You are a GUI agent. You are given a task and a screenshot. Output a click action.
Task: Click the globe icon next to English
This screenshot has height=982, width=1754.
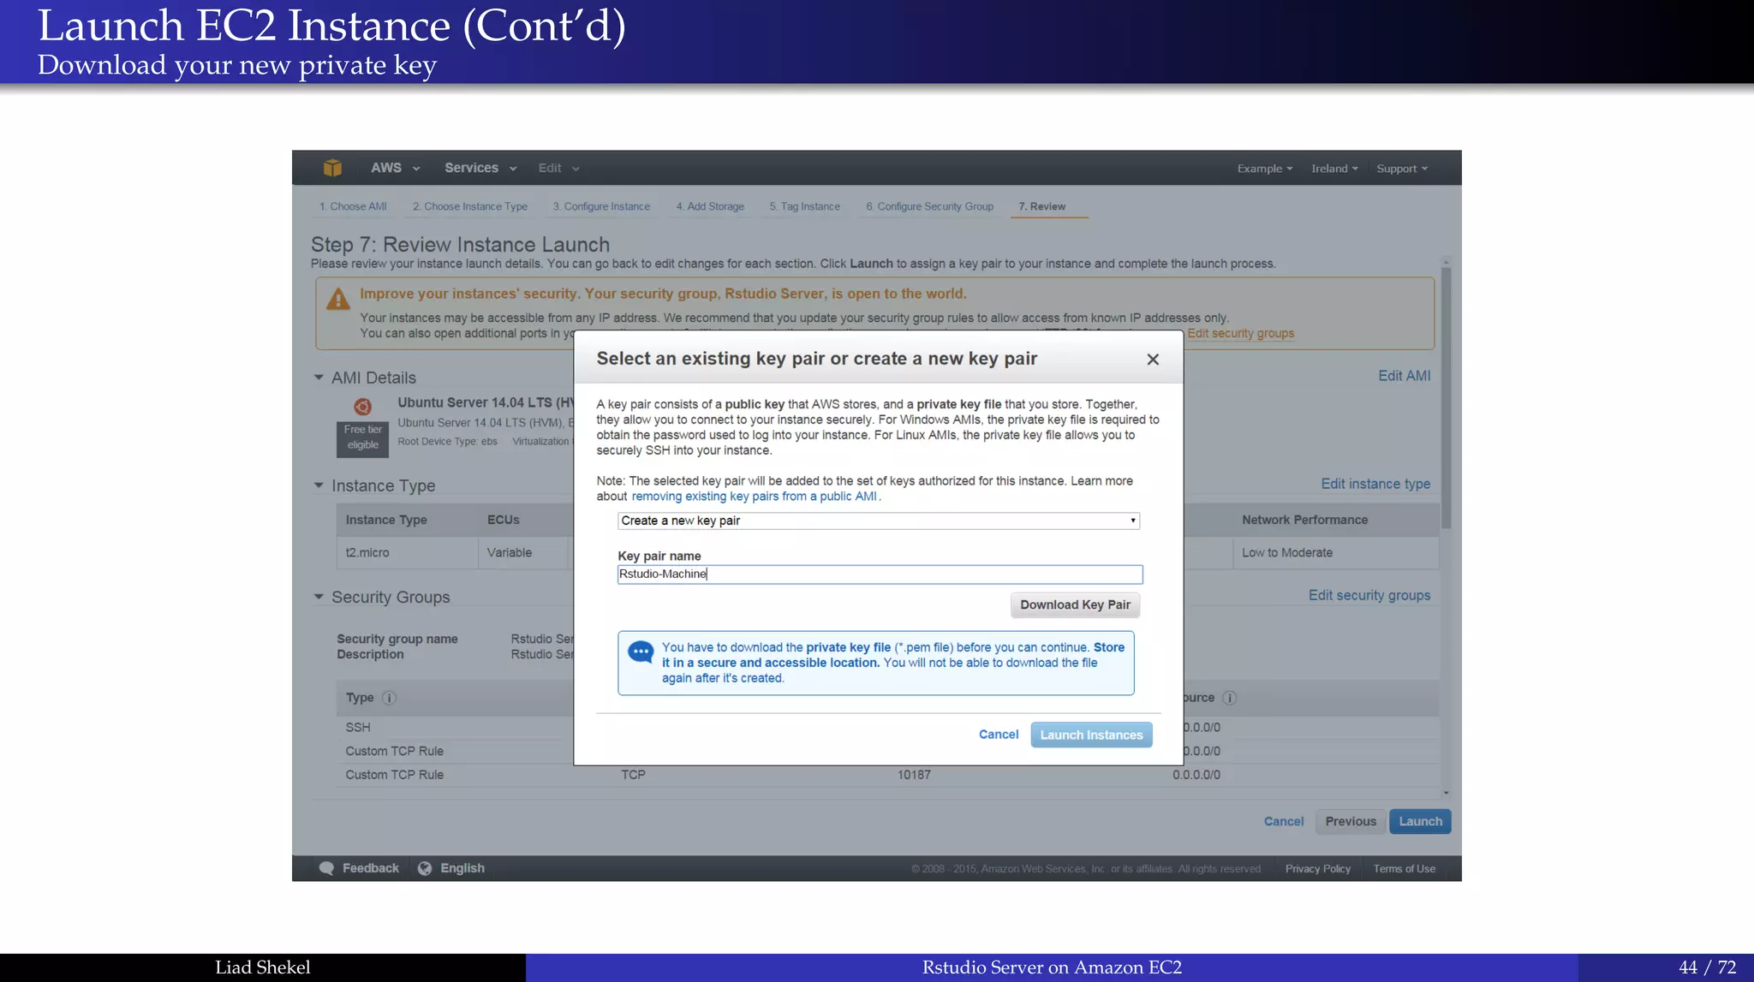[x=425, y=868]
